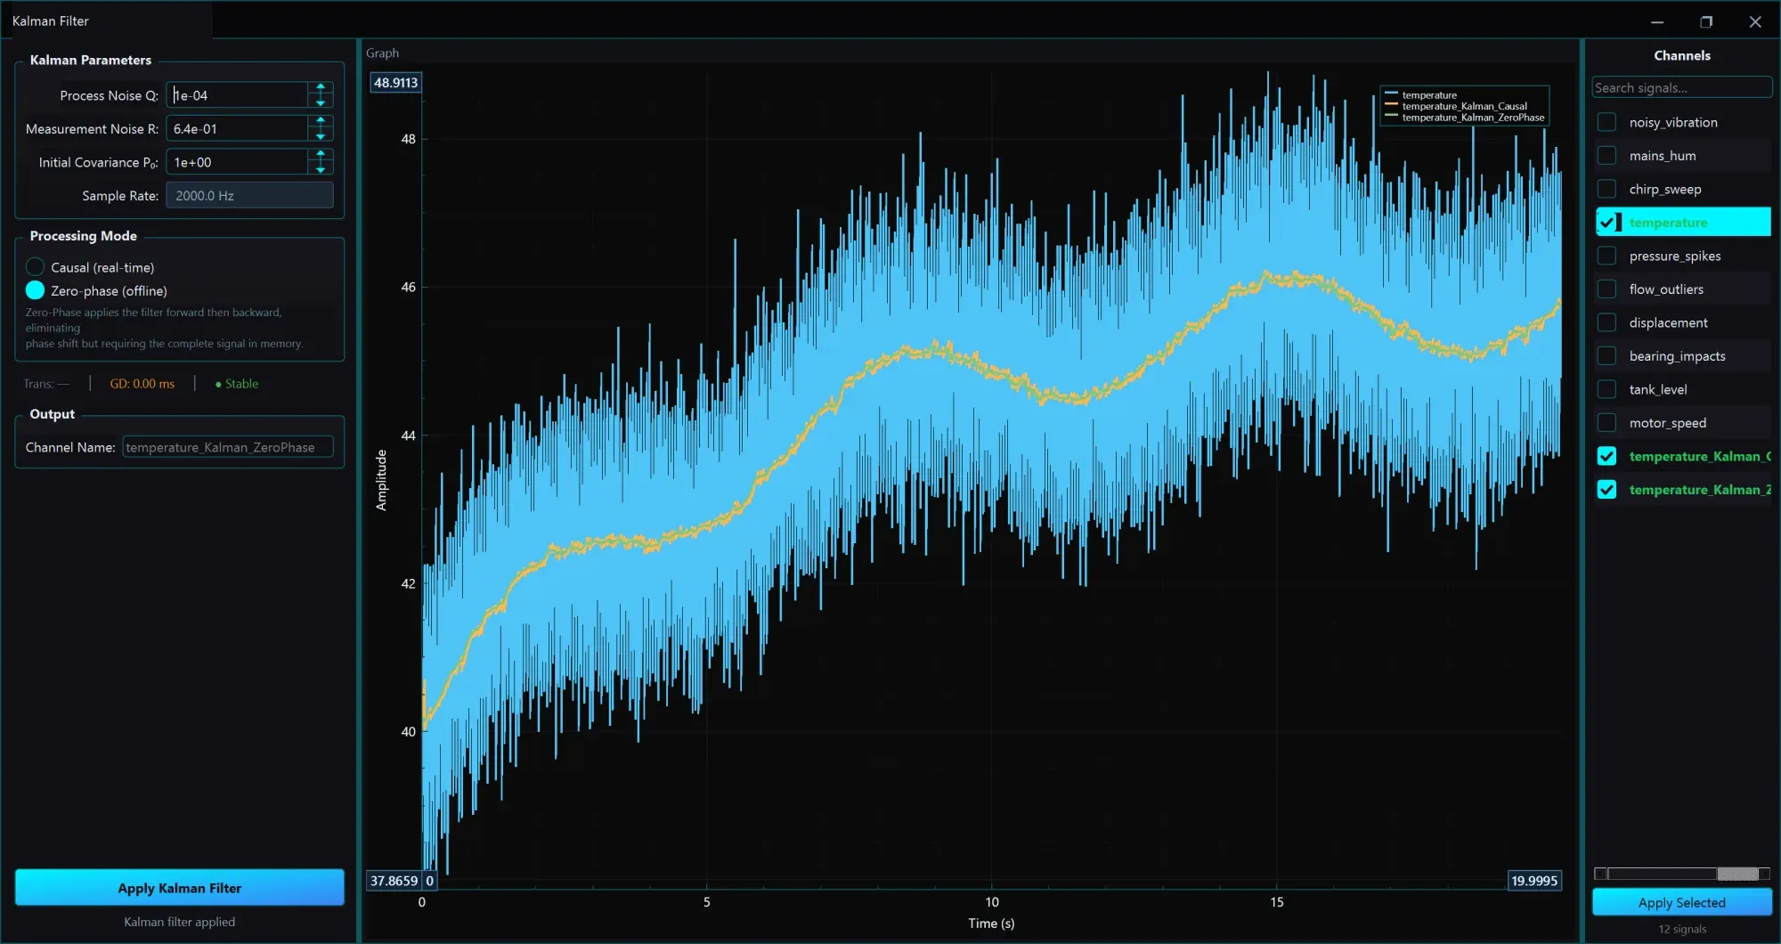Uncheck the temperature channel
This screenshot has height=944, width=1781.
(1606, 223)
